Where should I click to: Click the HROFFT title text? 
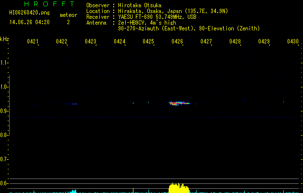click(x=50, y=4)
